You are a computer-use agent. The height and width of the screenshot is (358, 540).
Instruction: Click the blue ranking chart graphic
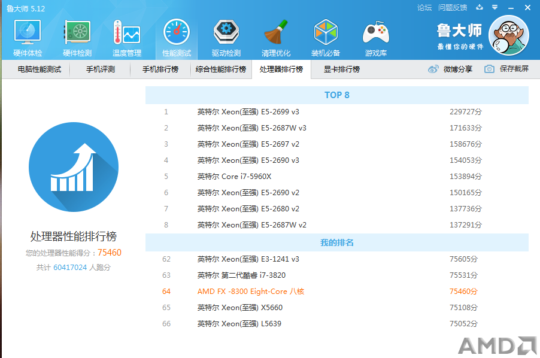point(74,167)
